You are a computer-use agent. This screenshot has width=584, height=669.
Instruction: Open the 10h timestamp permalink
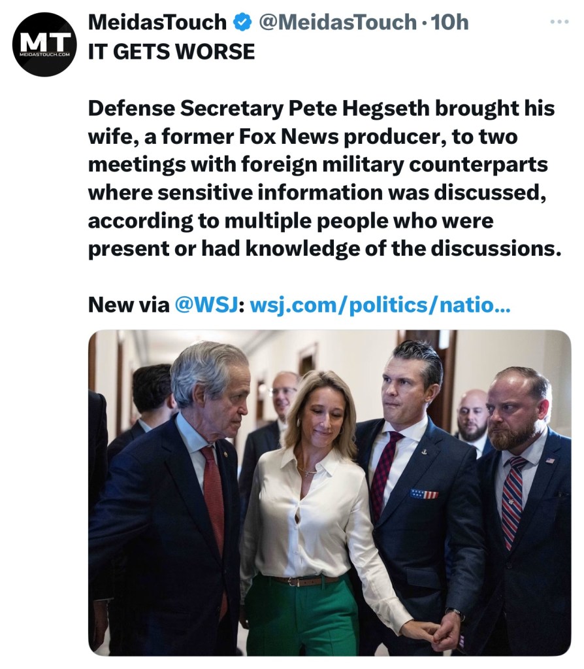[x=449, y=22]
